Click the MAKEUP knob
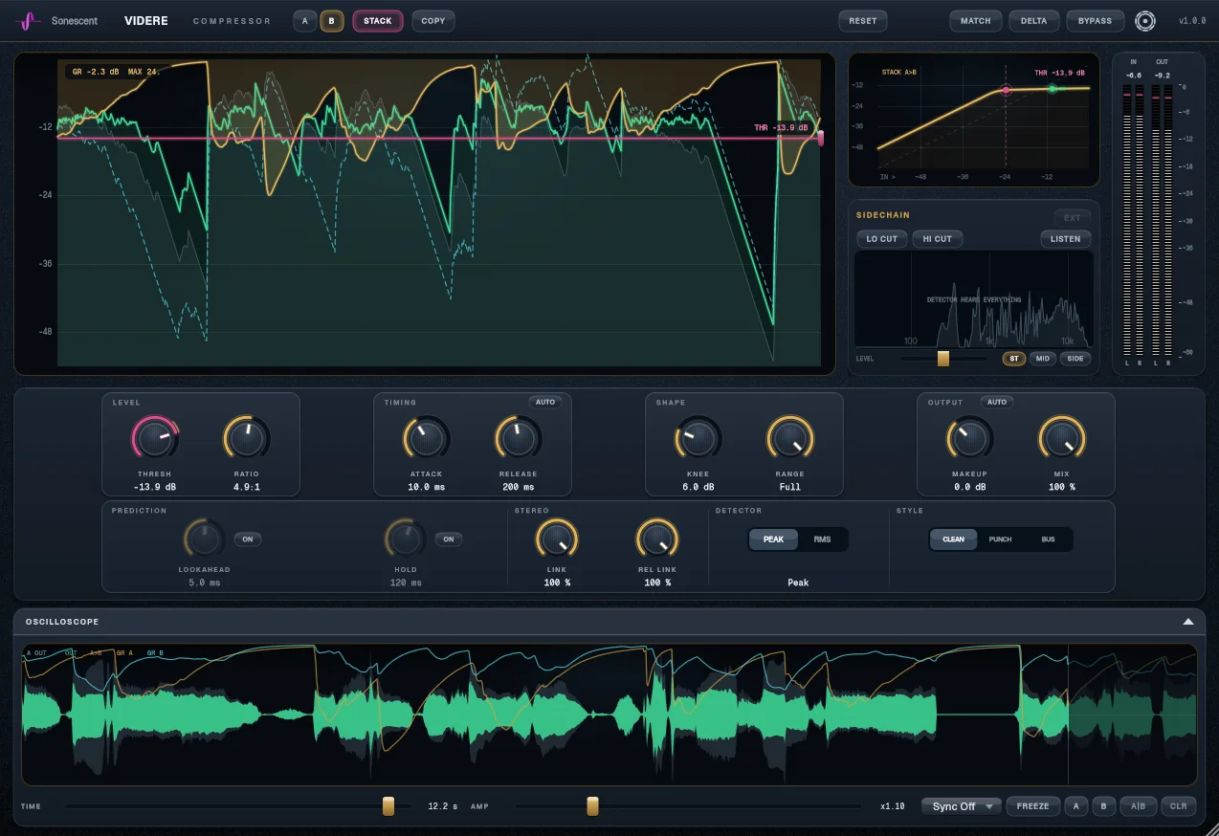1219x836 pixels. 969,439
